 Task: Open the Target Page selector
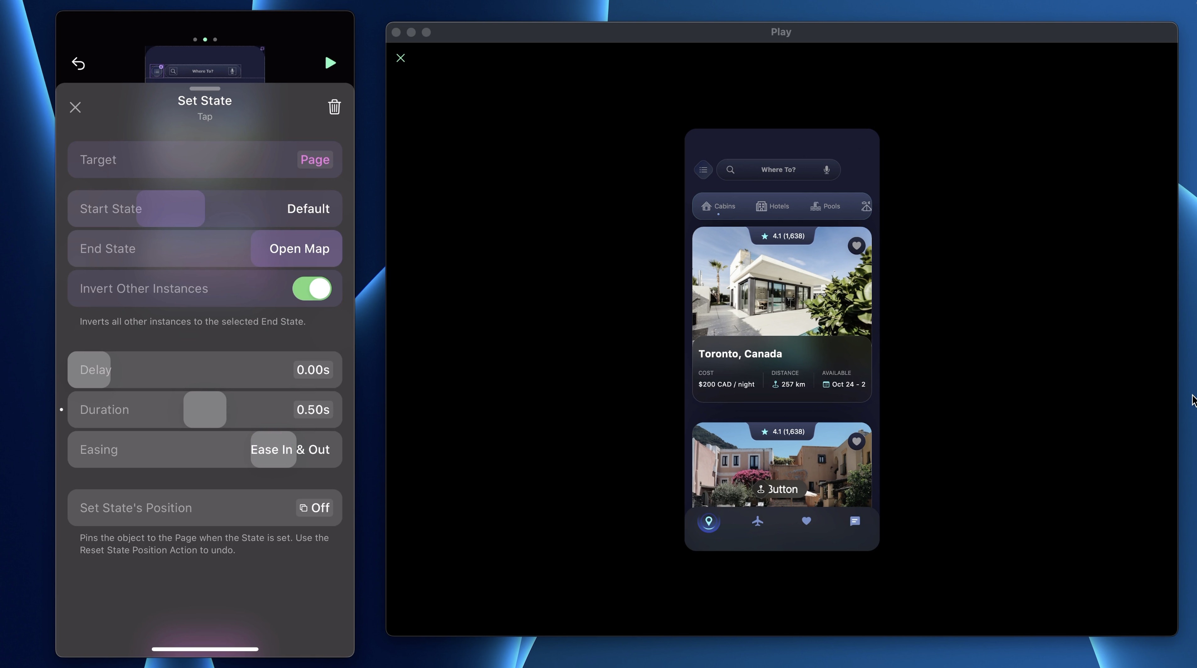pos(314,160)
